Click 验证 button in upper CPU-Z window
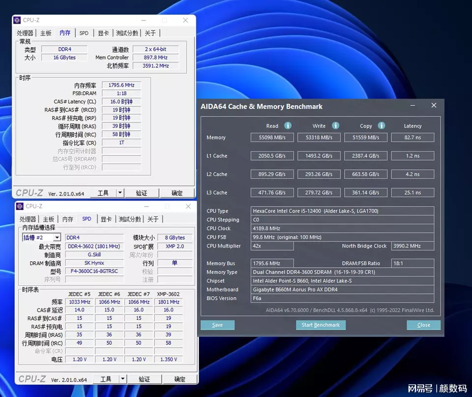472x397 pixels. [142, 193]
